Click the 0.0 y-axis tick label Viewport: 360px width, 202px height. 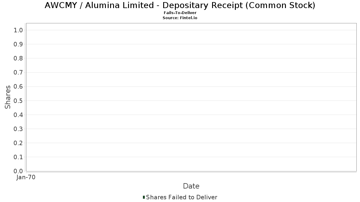coord(18,171)
